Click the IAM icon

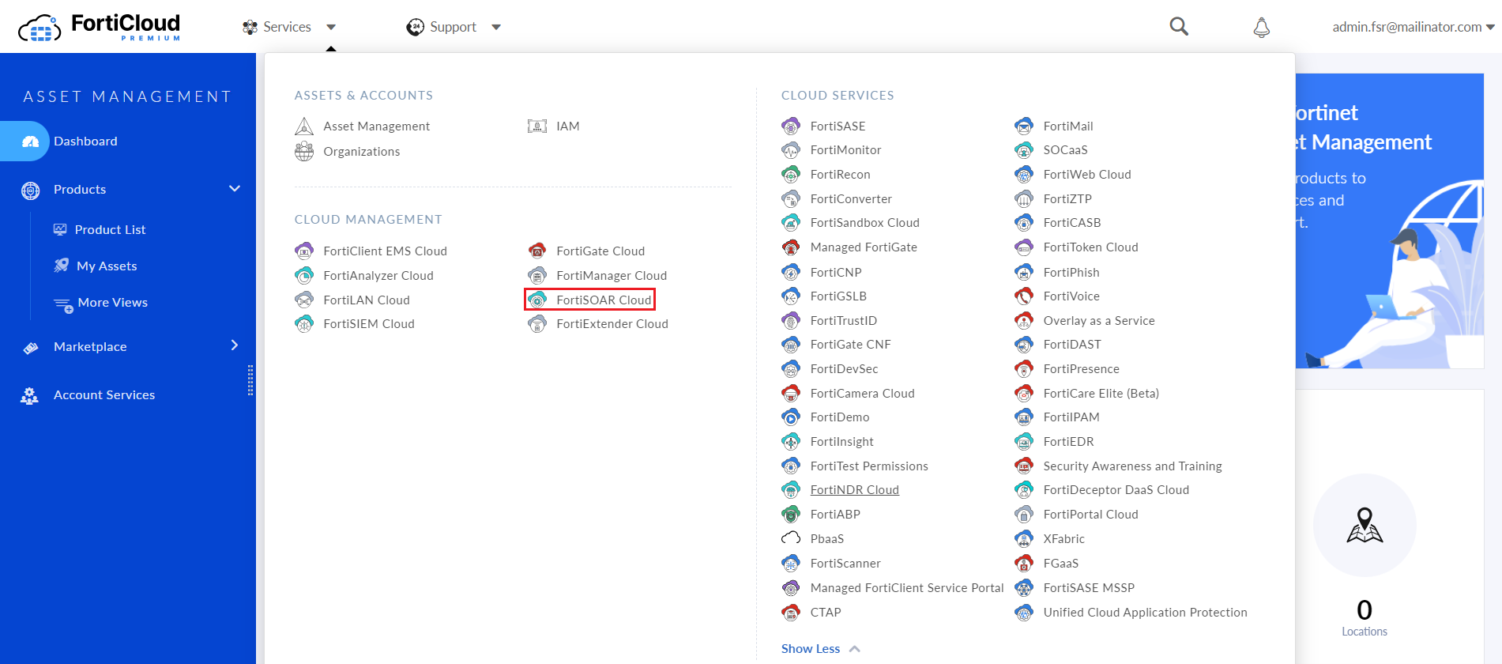(x=537, y=126)
